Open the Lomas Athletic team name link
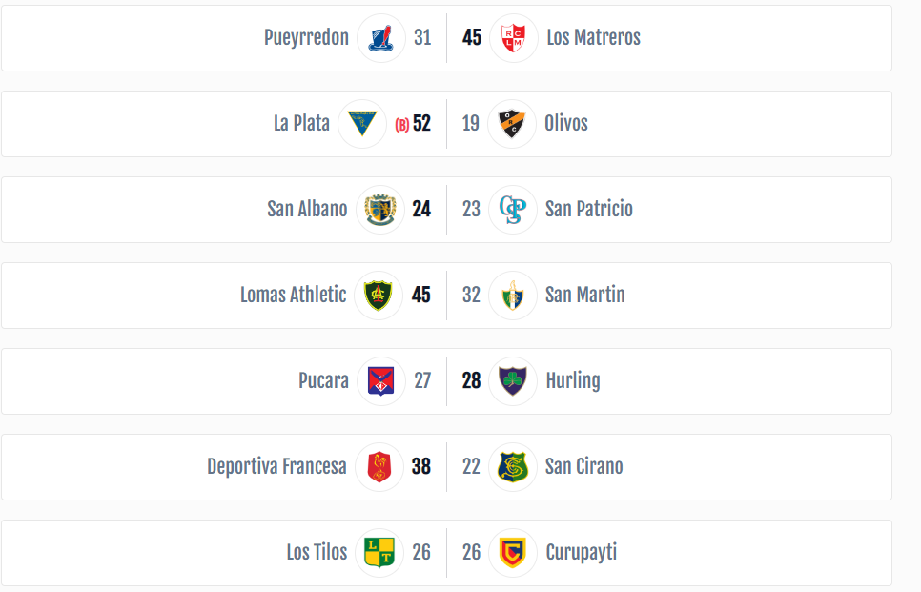 pyautogui.click(x=293, y=295)
